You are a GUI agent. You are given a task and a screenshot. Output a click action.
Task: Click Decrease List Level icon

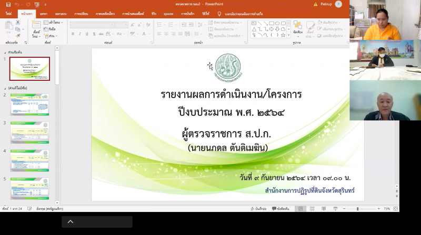pos(184,25)
